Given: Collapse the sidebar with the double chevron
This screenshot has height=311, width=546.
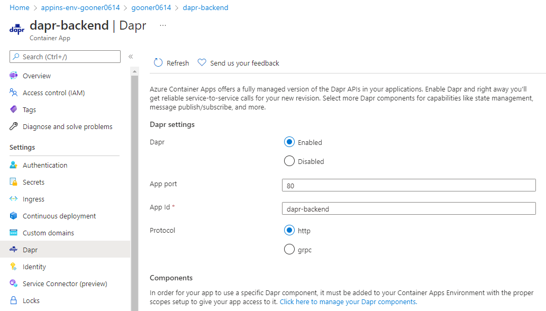Looking at the screenshot, I should click(x=131, y=57).
